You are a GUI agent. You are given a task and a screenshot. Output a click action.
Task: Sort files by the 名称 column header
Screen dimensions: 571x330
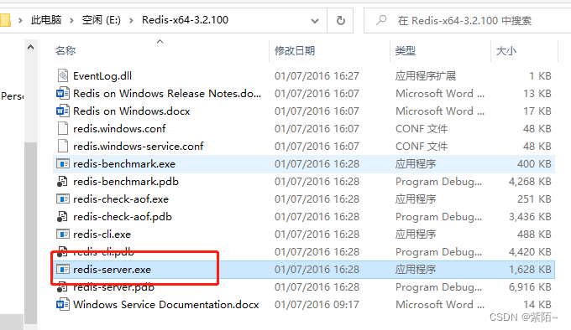65,50
